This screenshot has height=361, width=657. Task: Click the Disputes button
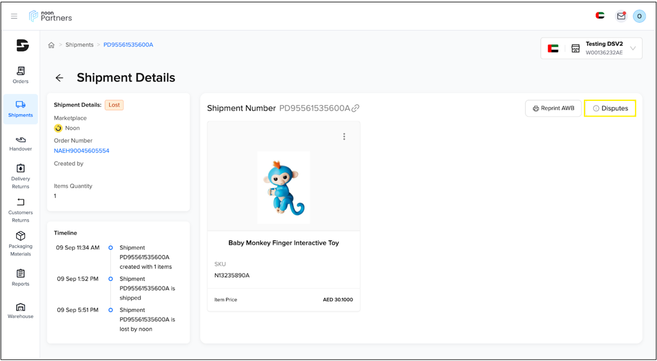click(610, 108)
